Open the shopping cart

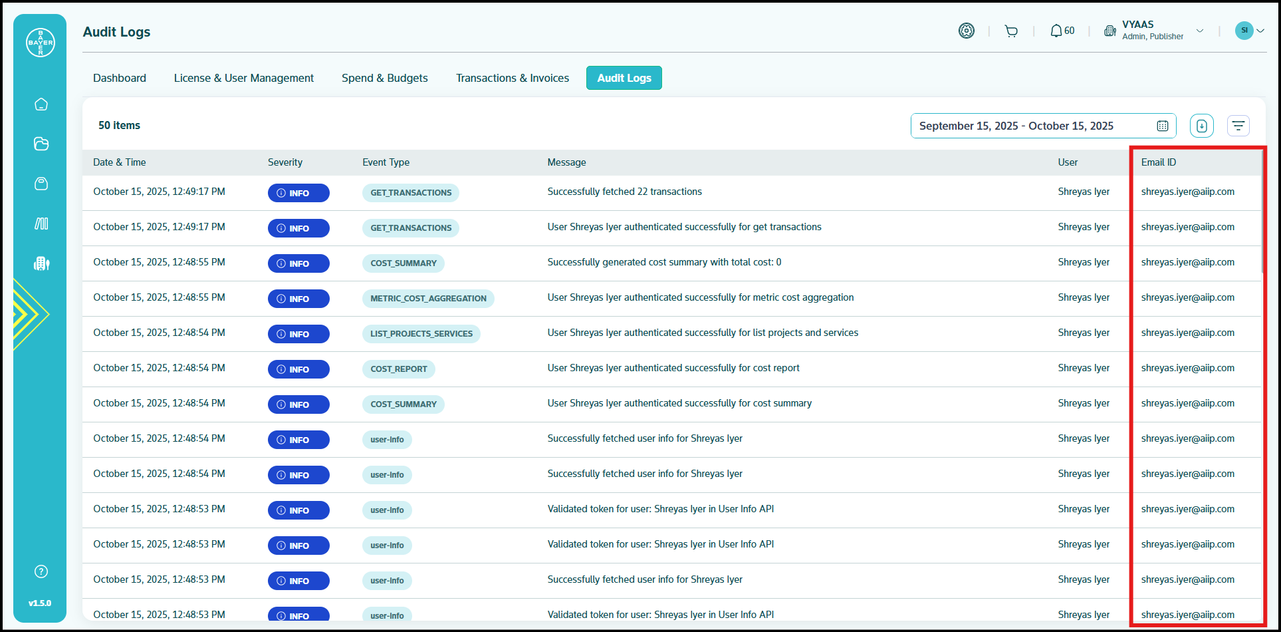click(x=1011, y=31)
